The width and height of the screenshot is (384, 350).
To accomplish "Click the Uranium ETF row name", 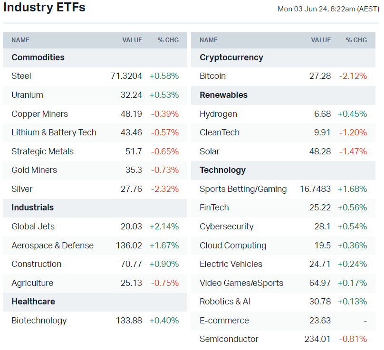I will [27, 95].
